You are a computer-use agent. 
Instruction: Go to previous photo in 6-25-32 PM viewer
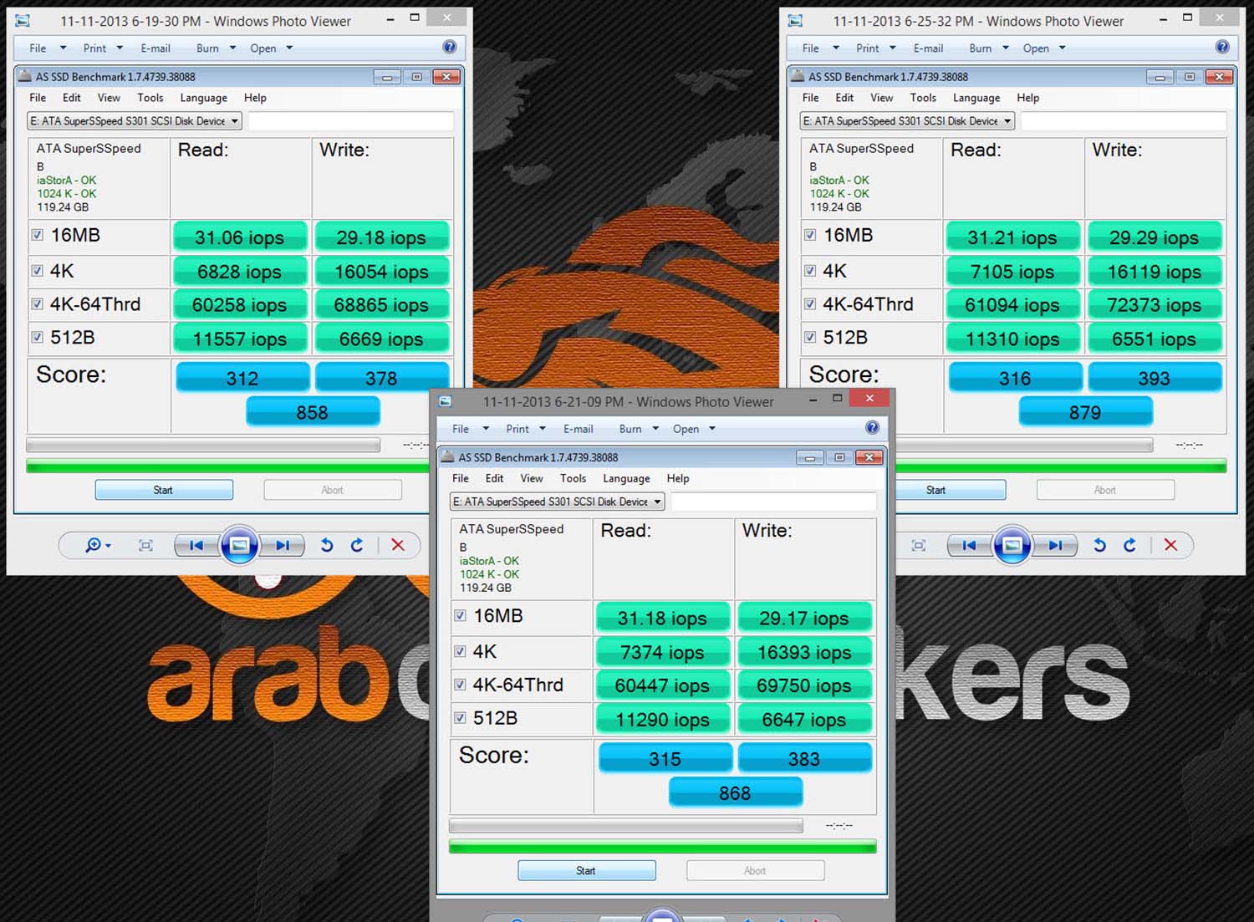pyautogui.click(x=969, y=546)
